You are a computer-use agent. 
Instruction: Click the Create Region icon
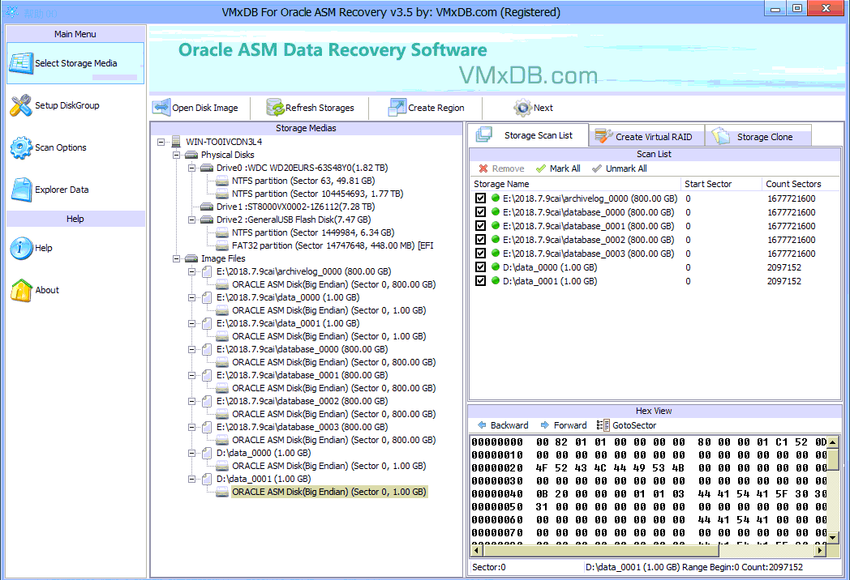click(397, 107)
